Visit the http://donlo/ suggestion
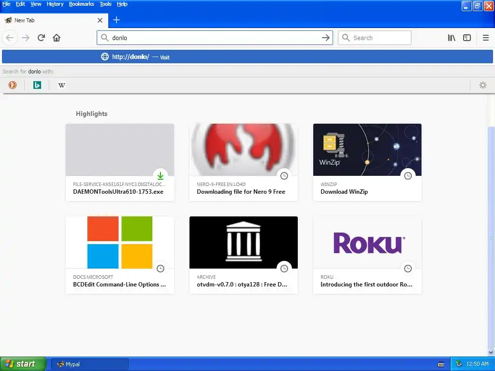The width and height of the screenshot is (495, 371). click(x=247, y=57)
